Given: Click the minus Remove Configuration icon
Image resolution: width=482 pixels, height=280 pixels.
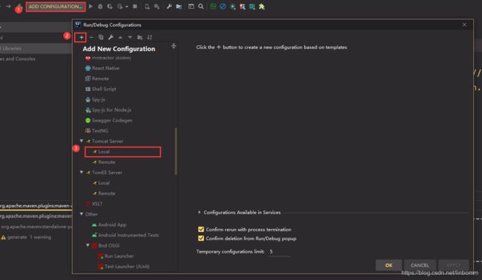Looking at the screenshot, I should point(91,38).
